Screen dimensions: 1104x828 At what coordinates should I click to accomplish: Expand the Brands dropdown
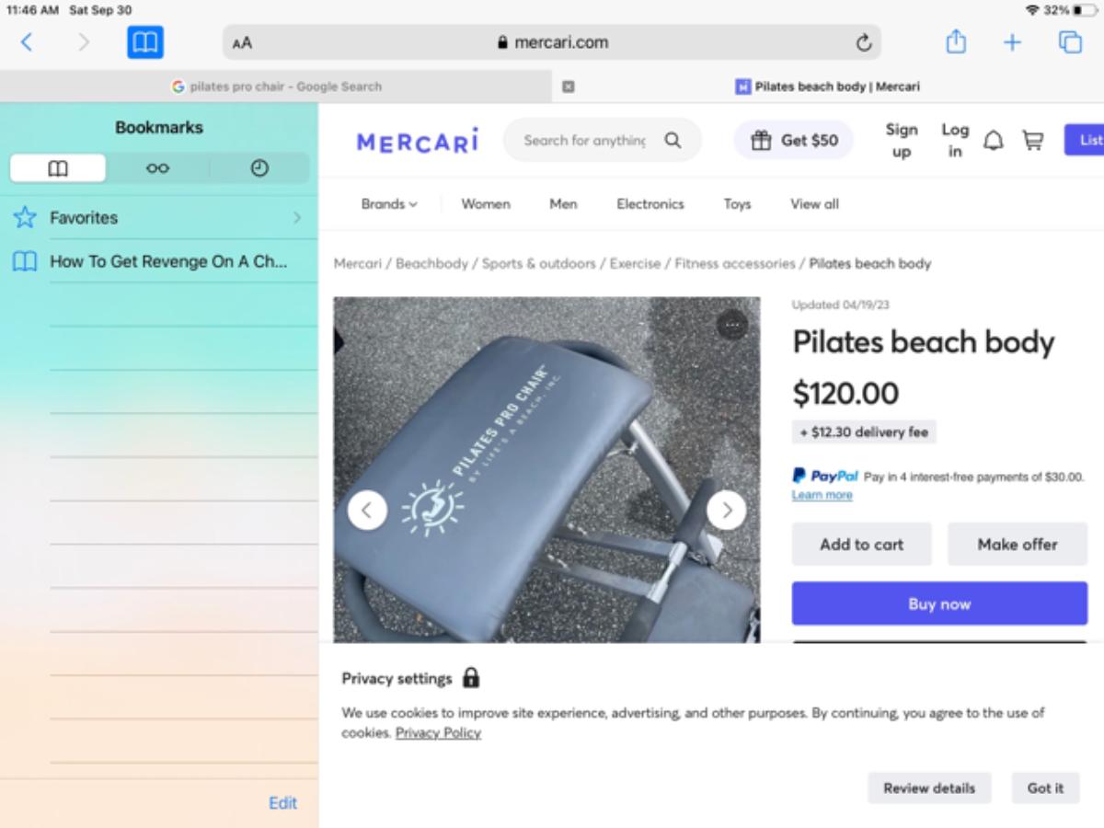tap(388, 204)
